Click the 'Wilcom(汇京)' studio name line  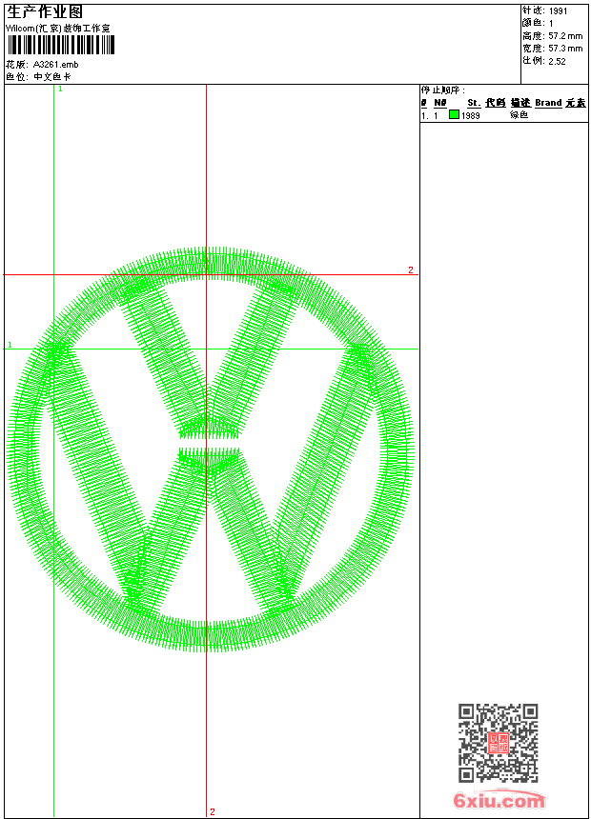click(57, 29)
